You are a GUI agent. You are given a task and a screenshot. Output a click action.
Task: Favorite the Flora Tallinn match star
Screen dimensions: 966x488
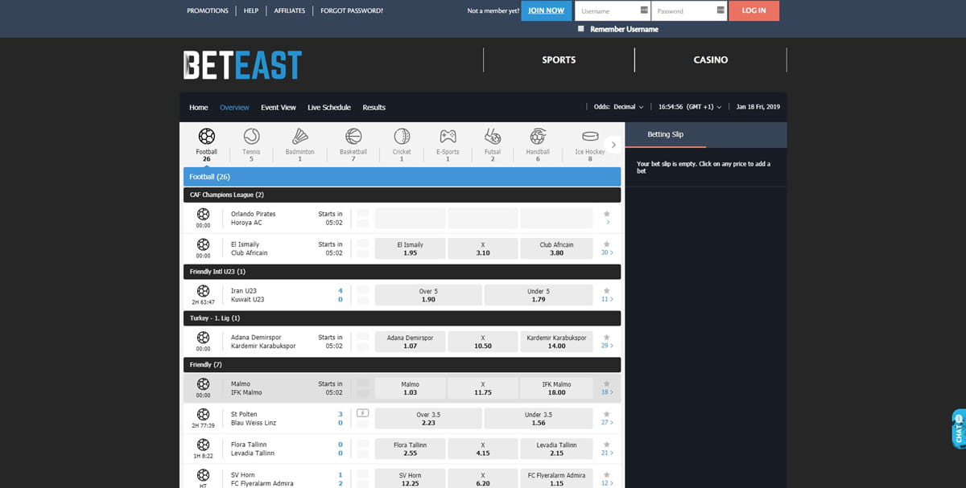[x=607, y=445]
